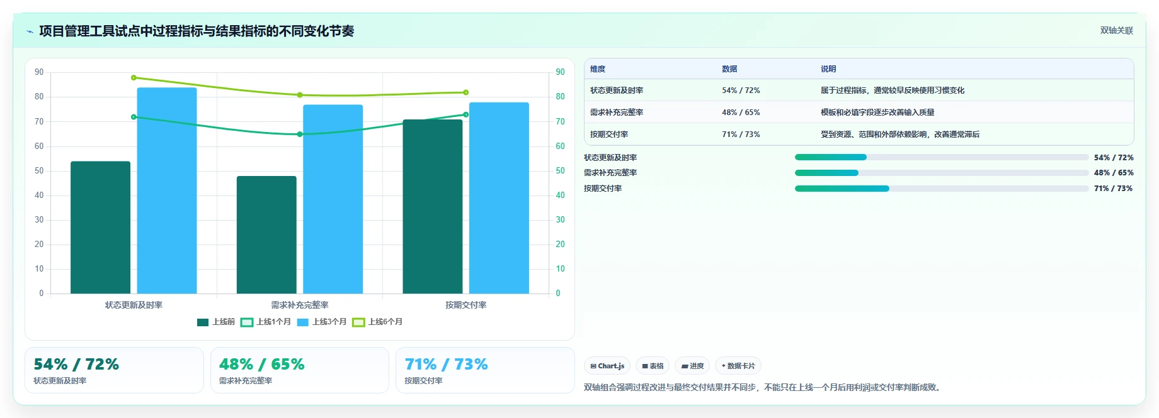
Task: Click the lime line point at 88
Action: (x=134, y=78)
